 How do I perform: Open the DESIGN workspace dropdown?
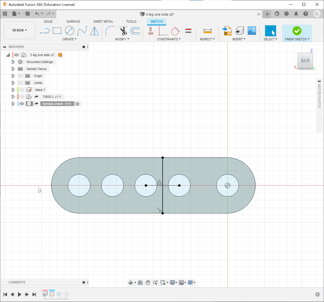[19, 30]
